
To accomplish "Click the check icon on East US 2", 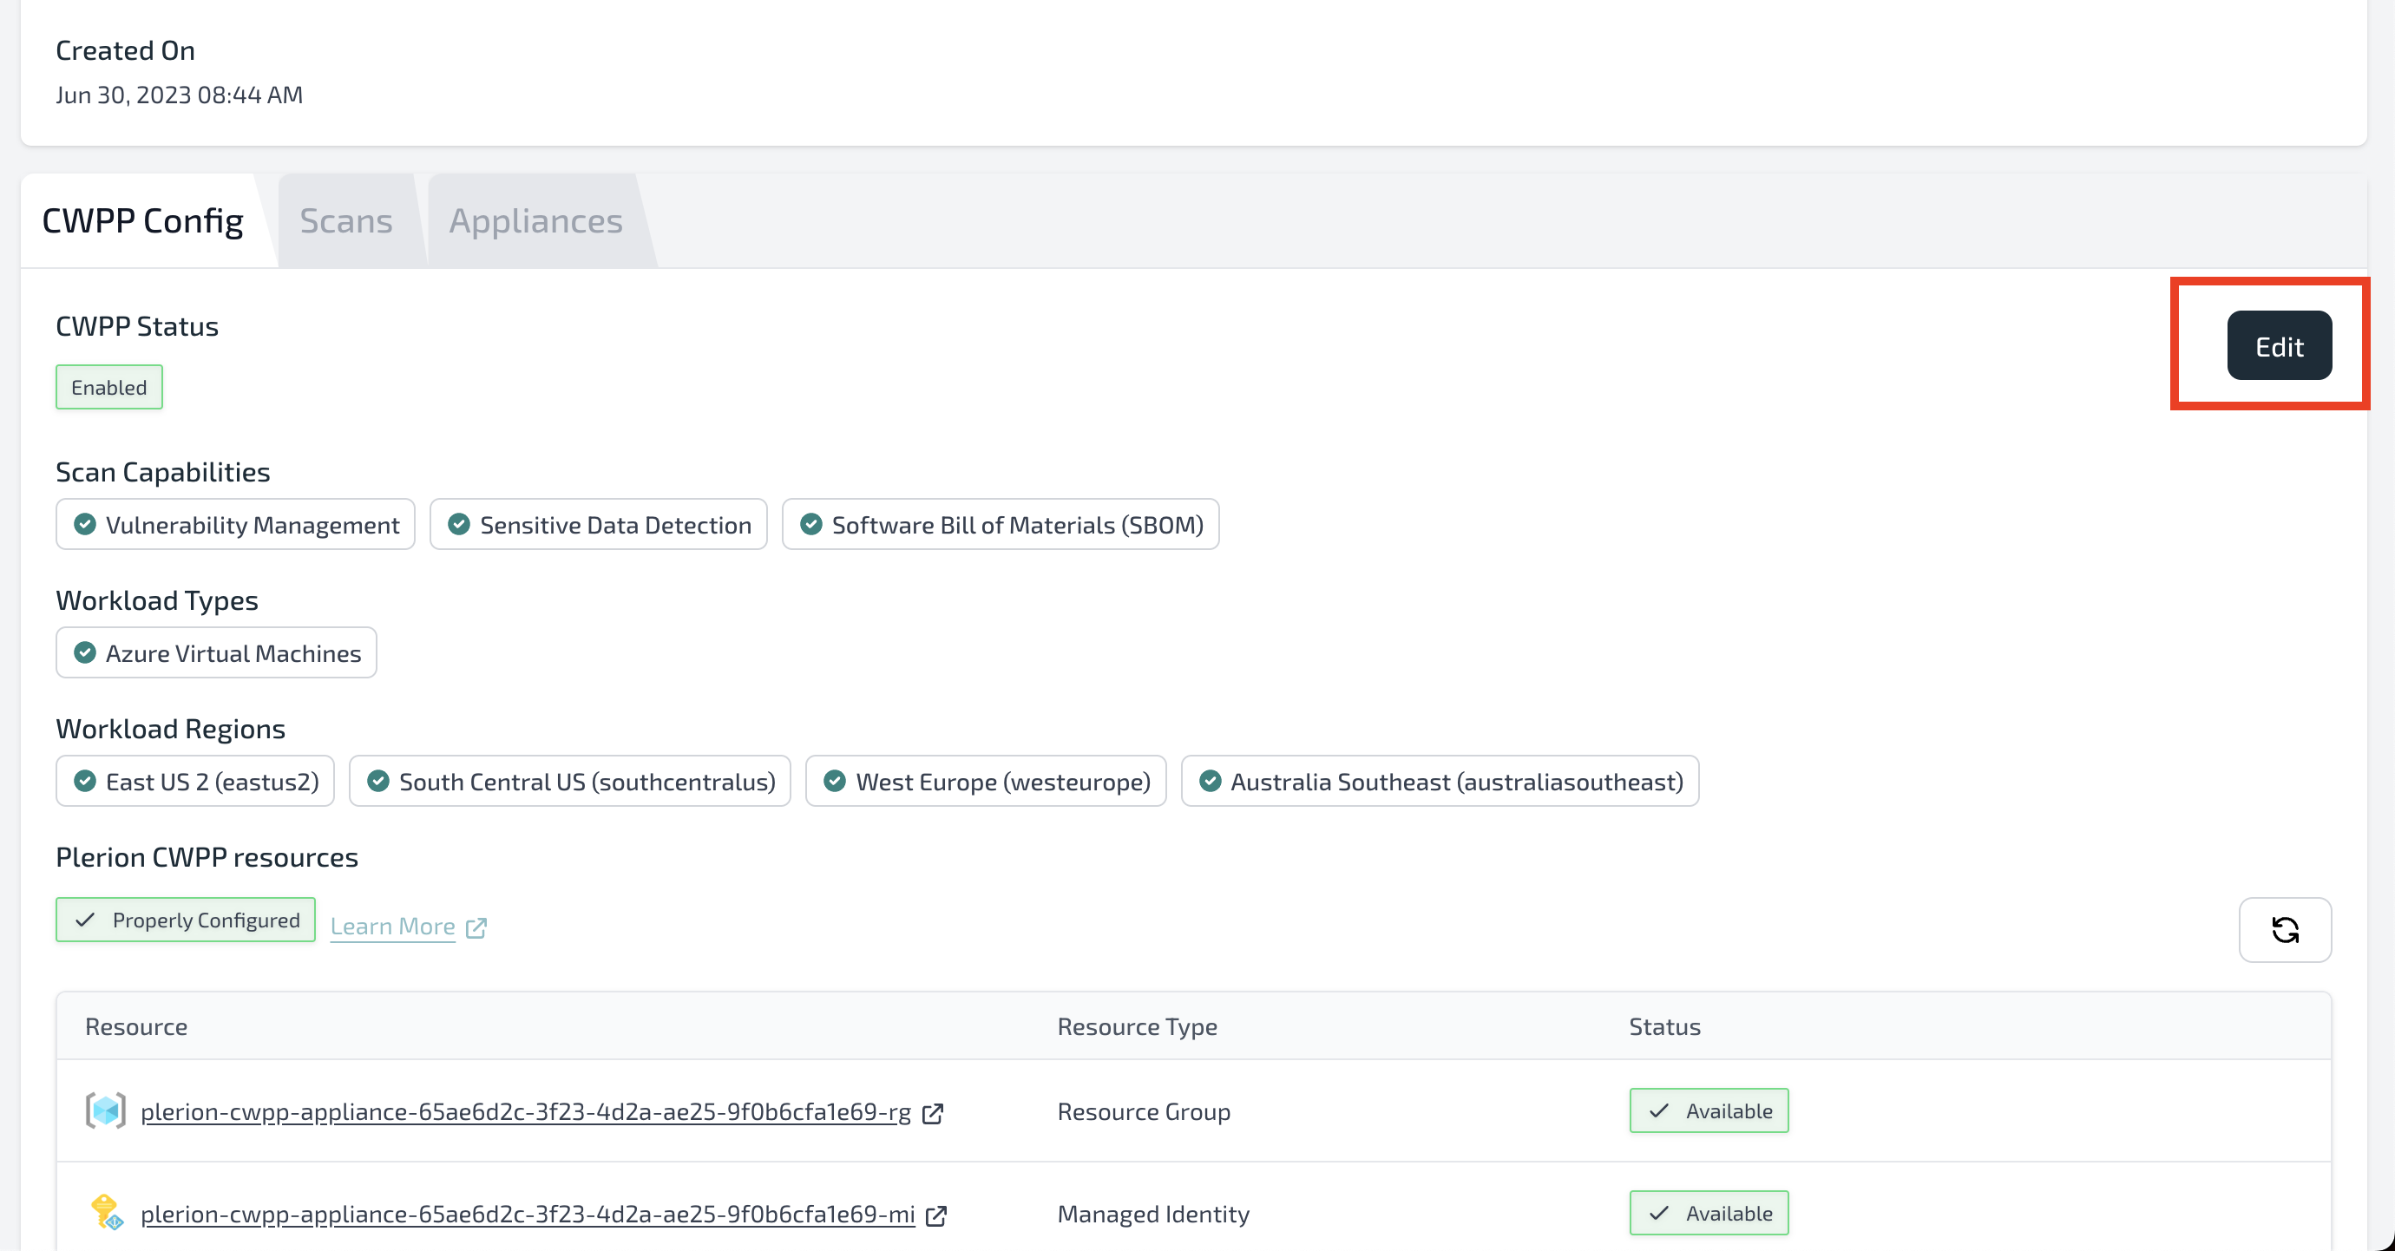I will click(x=85, y=781).
